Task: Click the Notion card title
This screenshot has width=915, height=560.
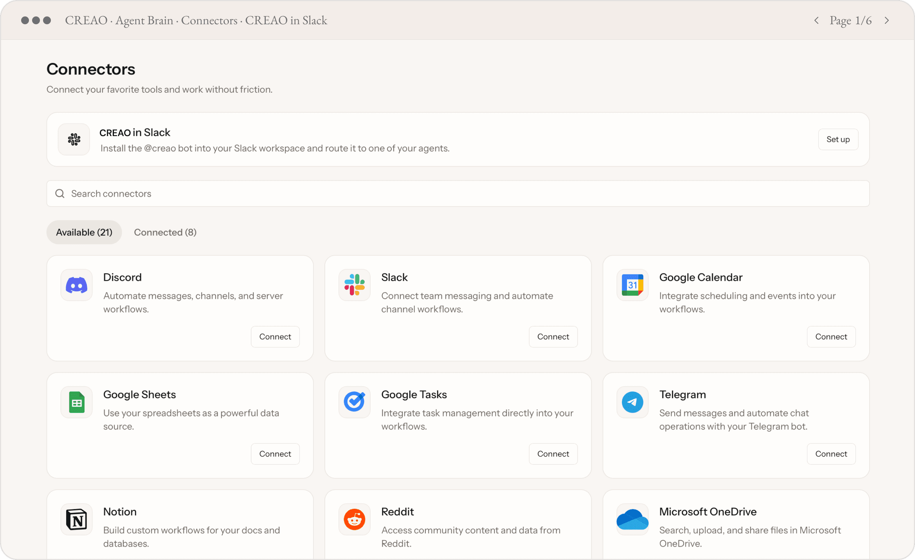Action: pyautogui.click(x=120, y=512)
